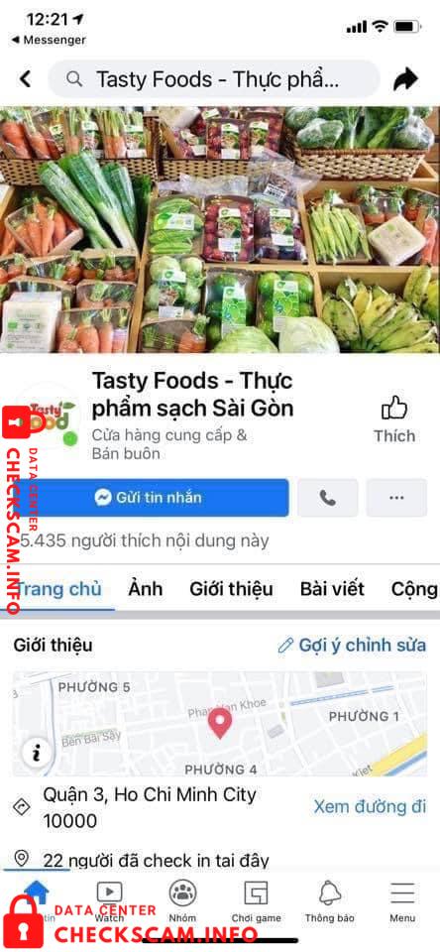Open the Menu hamburger icon
Screen dimensions: 440x952
[x=402, y=892]
